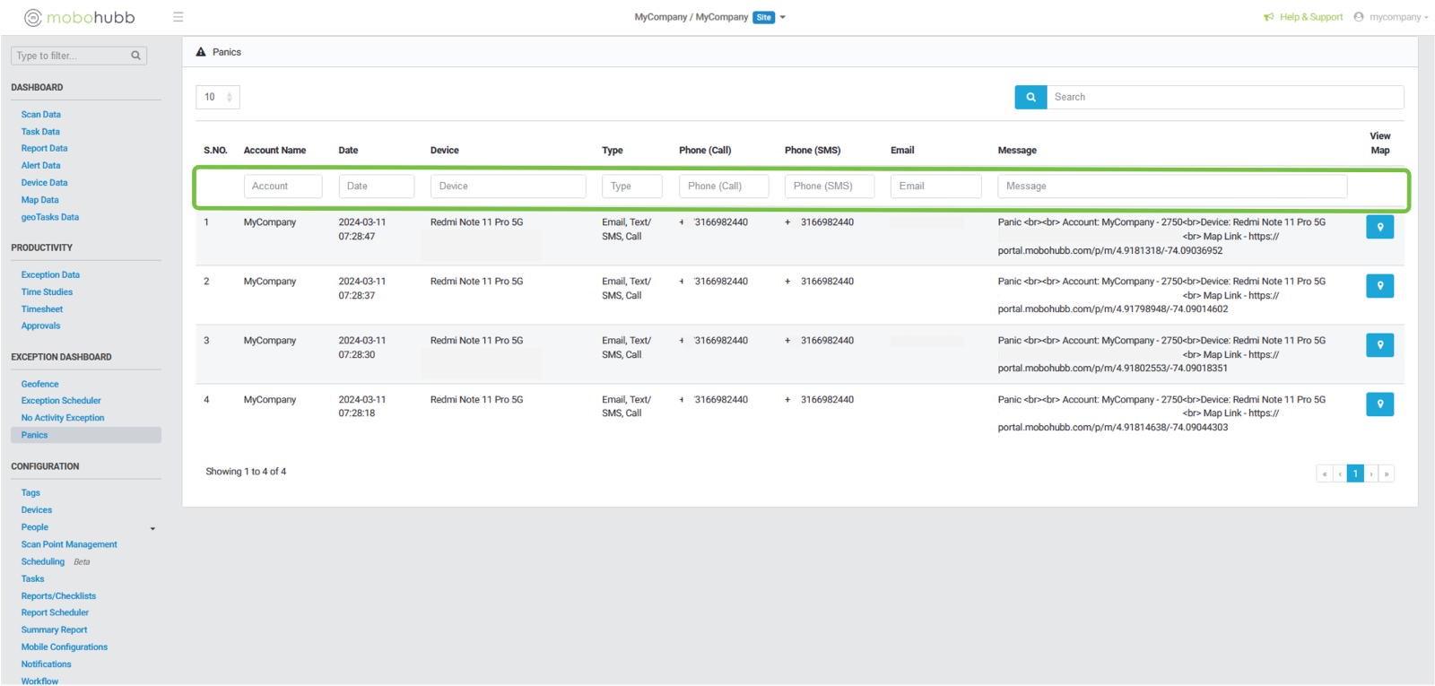Click the sidebar filter magnifier icon
This screenshot has width=1435, height=686.
point(135,56)
